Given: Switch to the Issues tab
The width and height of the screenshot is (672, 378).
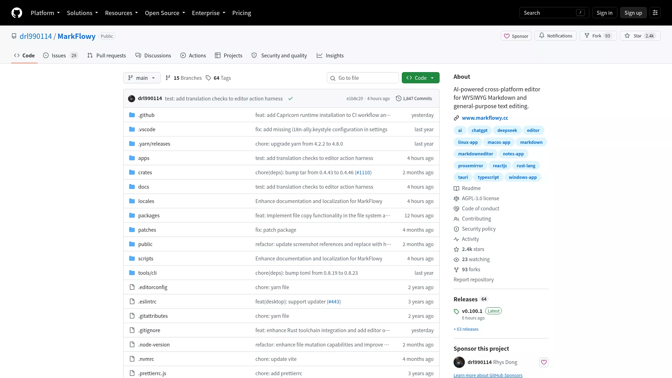Looking at the screenshot, I should point(61,55).
